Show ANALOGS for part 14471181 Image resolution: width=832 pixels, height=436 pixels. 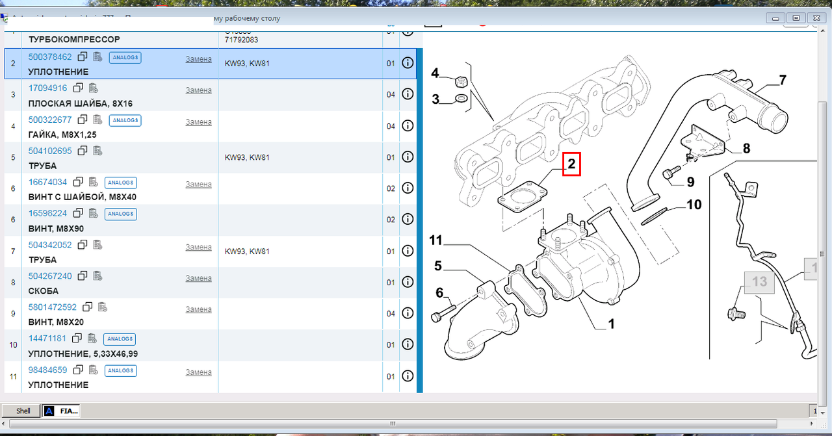point(120,339)
